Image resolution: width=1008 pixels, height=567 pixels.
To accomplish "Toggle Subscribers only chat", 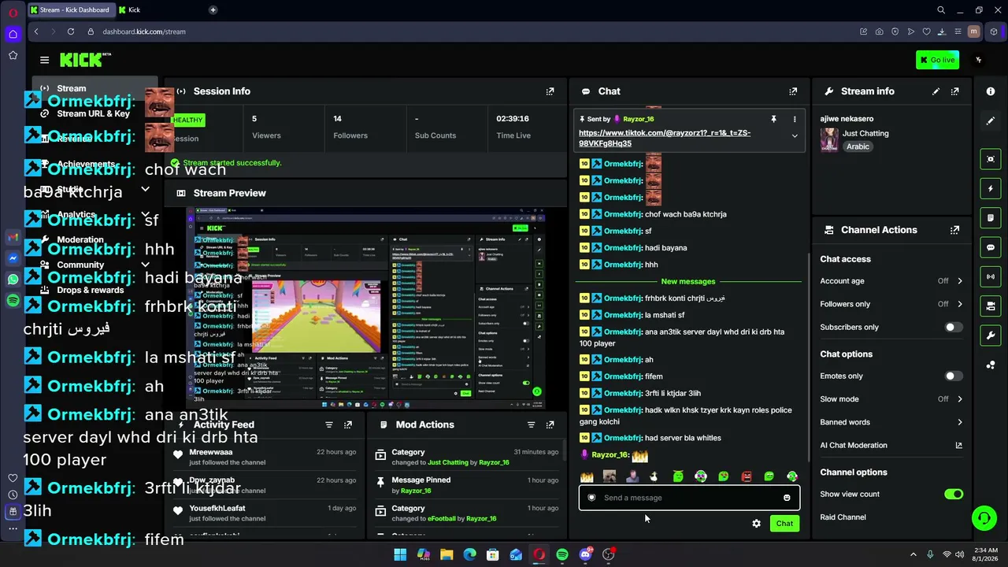I will (954, 327).
